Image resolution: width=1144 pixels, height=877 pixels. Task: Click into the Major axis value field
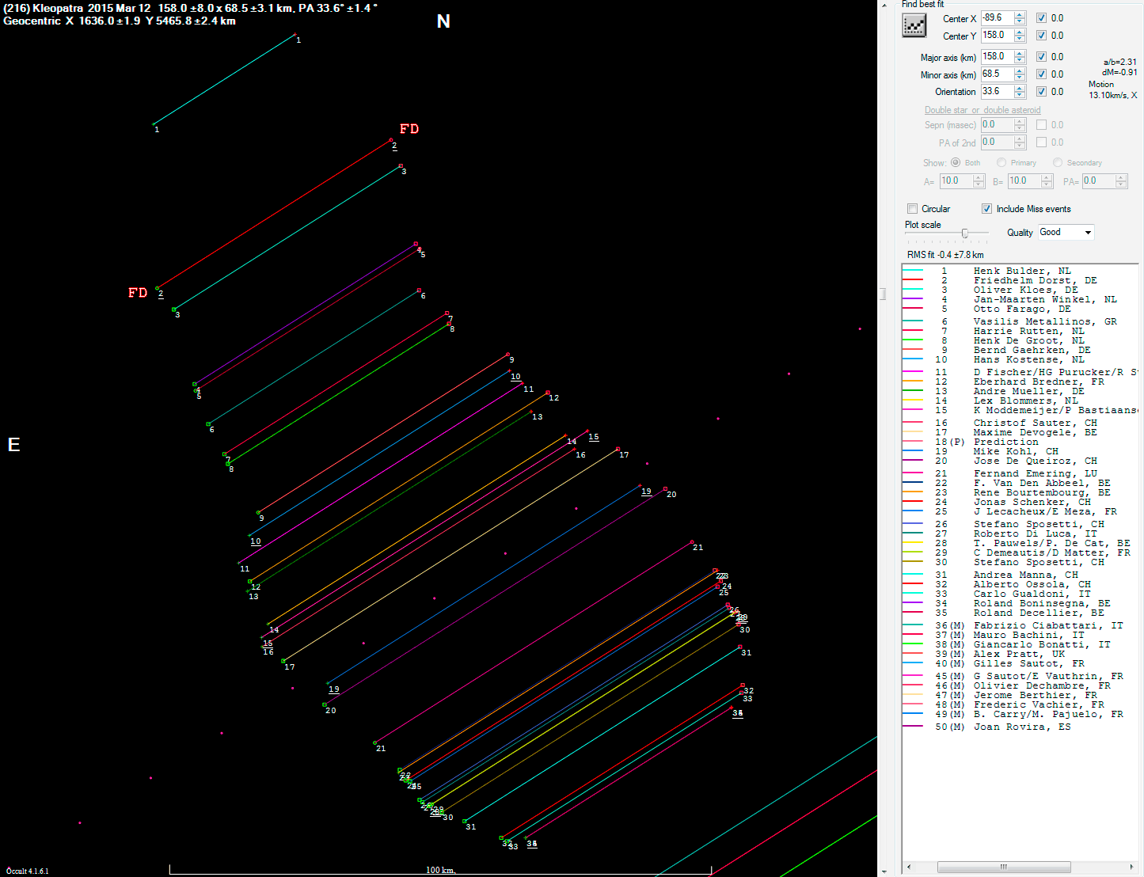[x=996, y=57]
